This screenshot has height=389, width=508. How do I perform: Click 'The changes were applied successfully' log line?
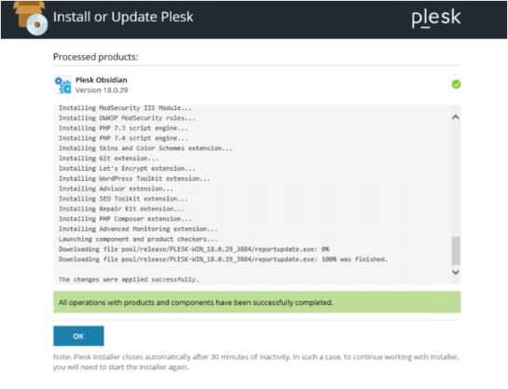[129, 280]
